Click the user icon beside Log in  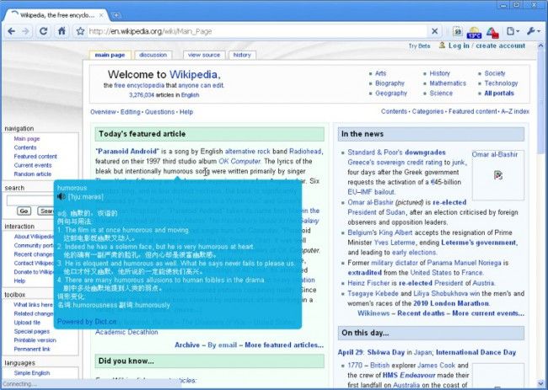(442, 45)
